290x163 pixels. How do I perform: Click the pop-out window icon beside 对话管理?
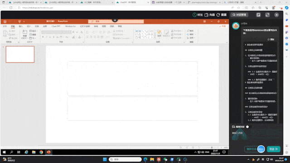[x=258, y=15]
